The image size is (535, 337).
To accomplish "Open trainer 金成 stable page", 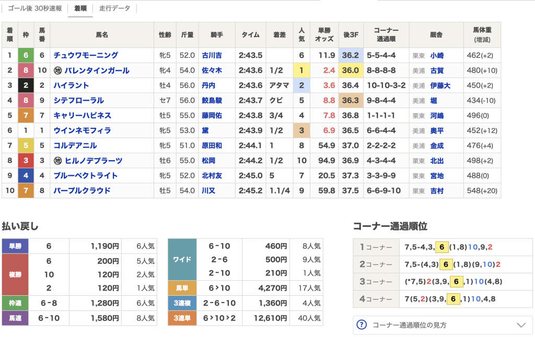I will click(x=437, y=146).
